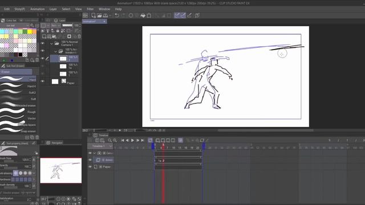365x205 pixels.
Task: Click the CLIP STUDIO launcher icon
Action: point(85,15)
